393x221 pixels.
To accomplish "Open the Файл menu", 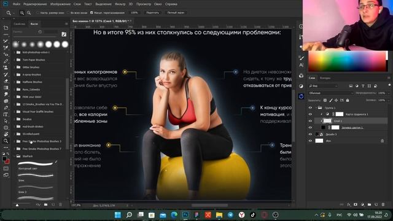I will (x=17, y=4).
